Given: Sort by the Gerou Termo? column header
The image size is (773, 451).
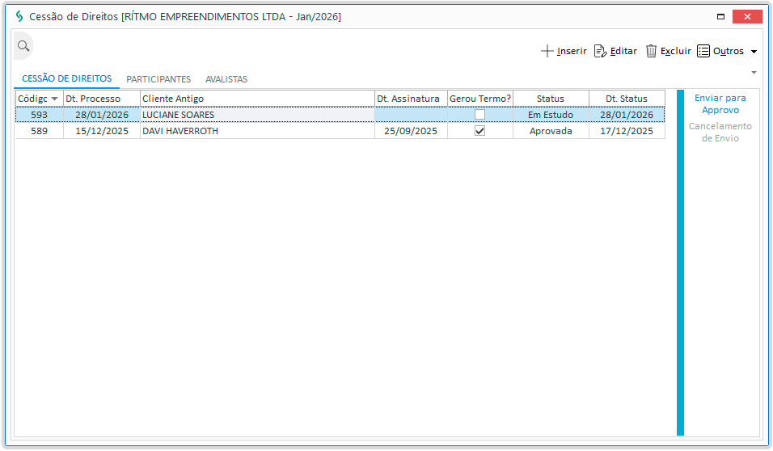Looking at the screenshot, I should tap(480, 99).
